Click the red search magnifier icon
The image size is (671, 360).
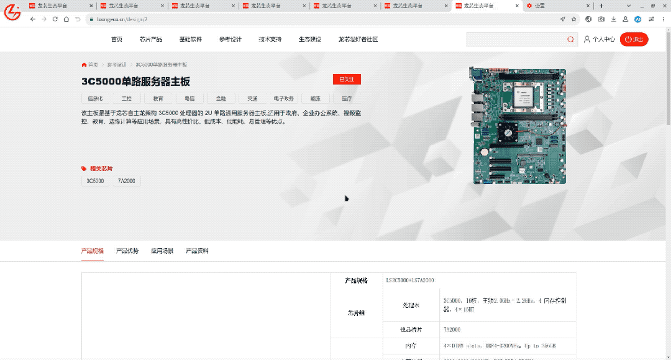570,39
